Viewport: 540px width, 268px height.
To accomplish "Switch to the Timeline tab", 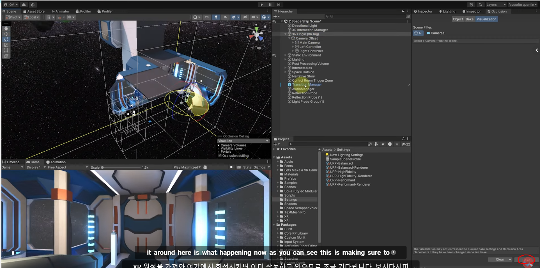I will 11,162.
